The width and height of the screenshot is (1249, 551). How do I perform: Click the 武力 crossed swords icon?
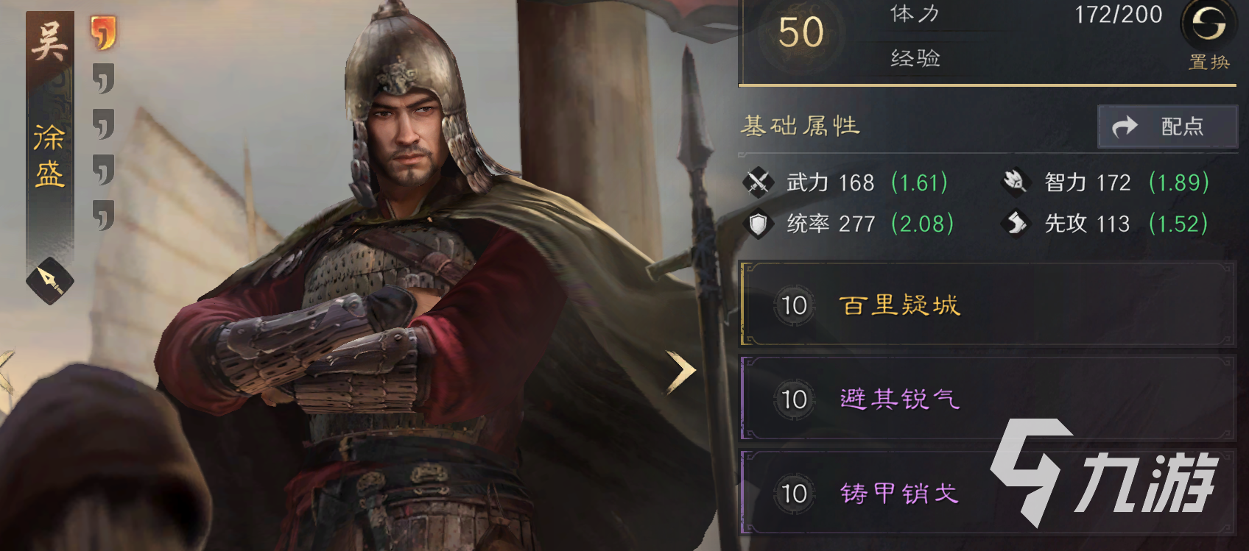click(758, 182)
